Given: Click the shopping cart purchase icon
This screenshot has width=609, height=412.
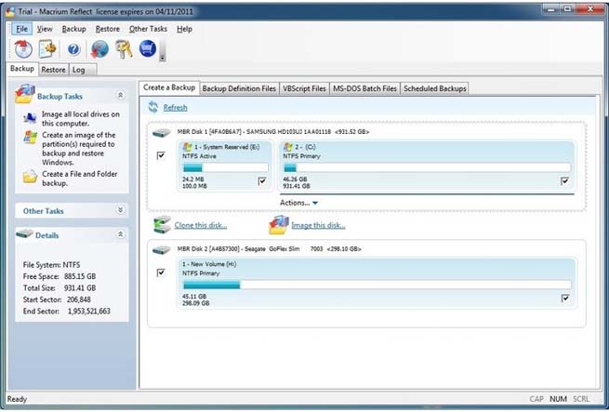Looking at the screenshot, I should tap(148, 48).
